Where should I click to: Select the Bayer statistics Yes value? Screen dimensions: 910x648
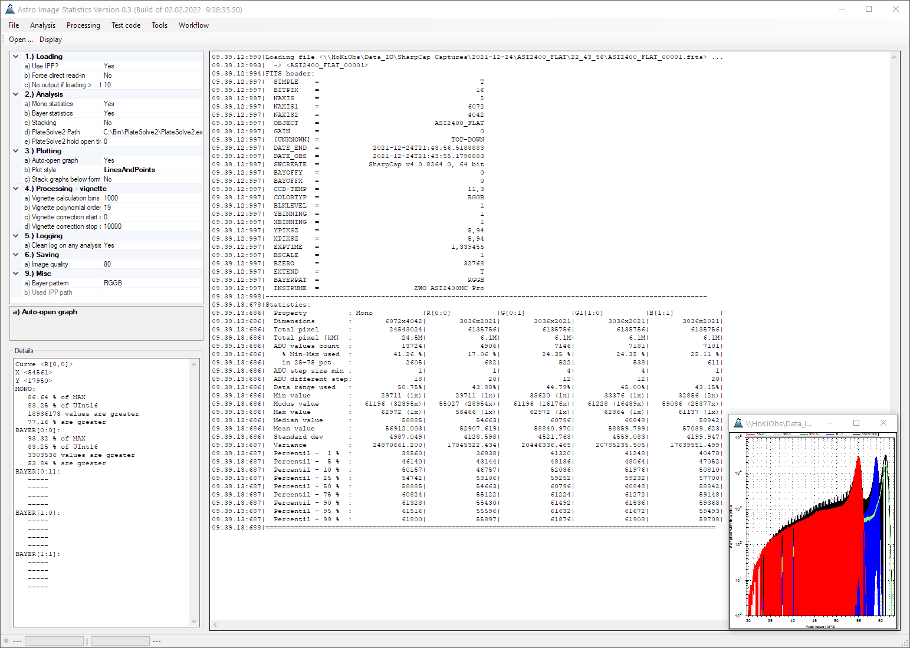152,113
